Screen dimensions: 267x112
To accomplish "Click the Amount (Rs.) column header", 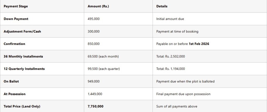I will coord(98,6).
